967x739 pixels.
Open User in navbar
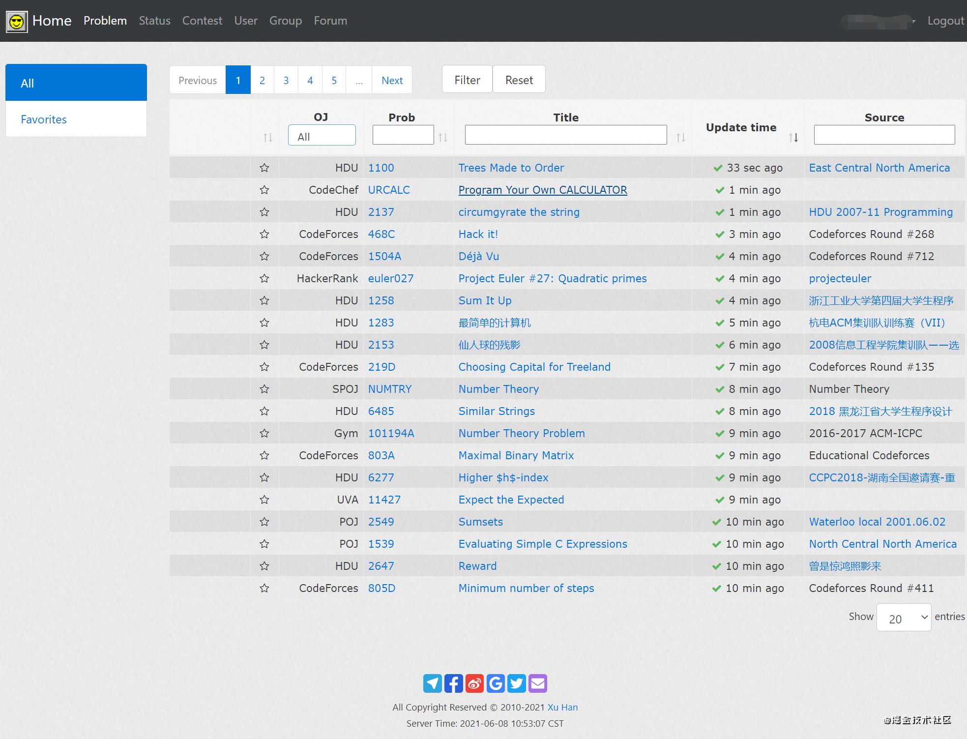246,21
